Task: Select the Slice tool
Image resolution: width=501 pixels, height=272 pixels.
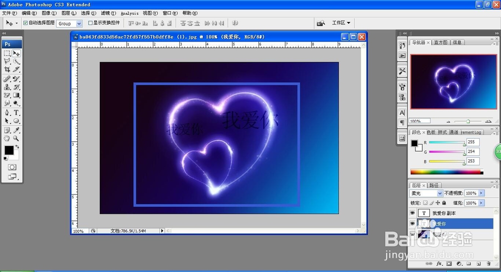Action: tap(17, 69)
